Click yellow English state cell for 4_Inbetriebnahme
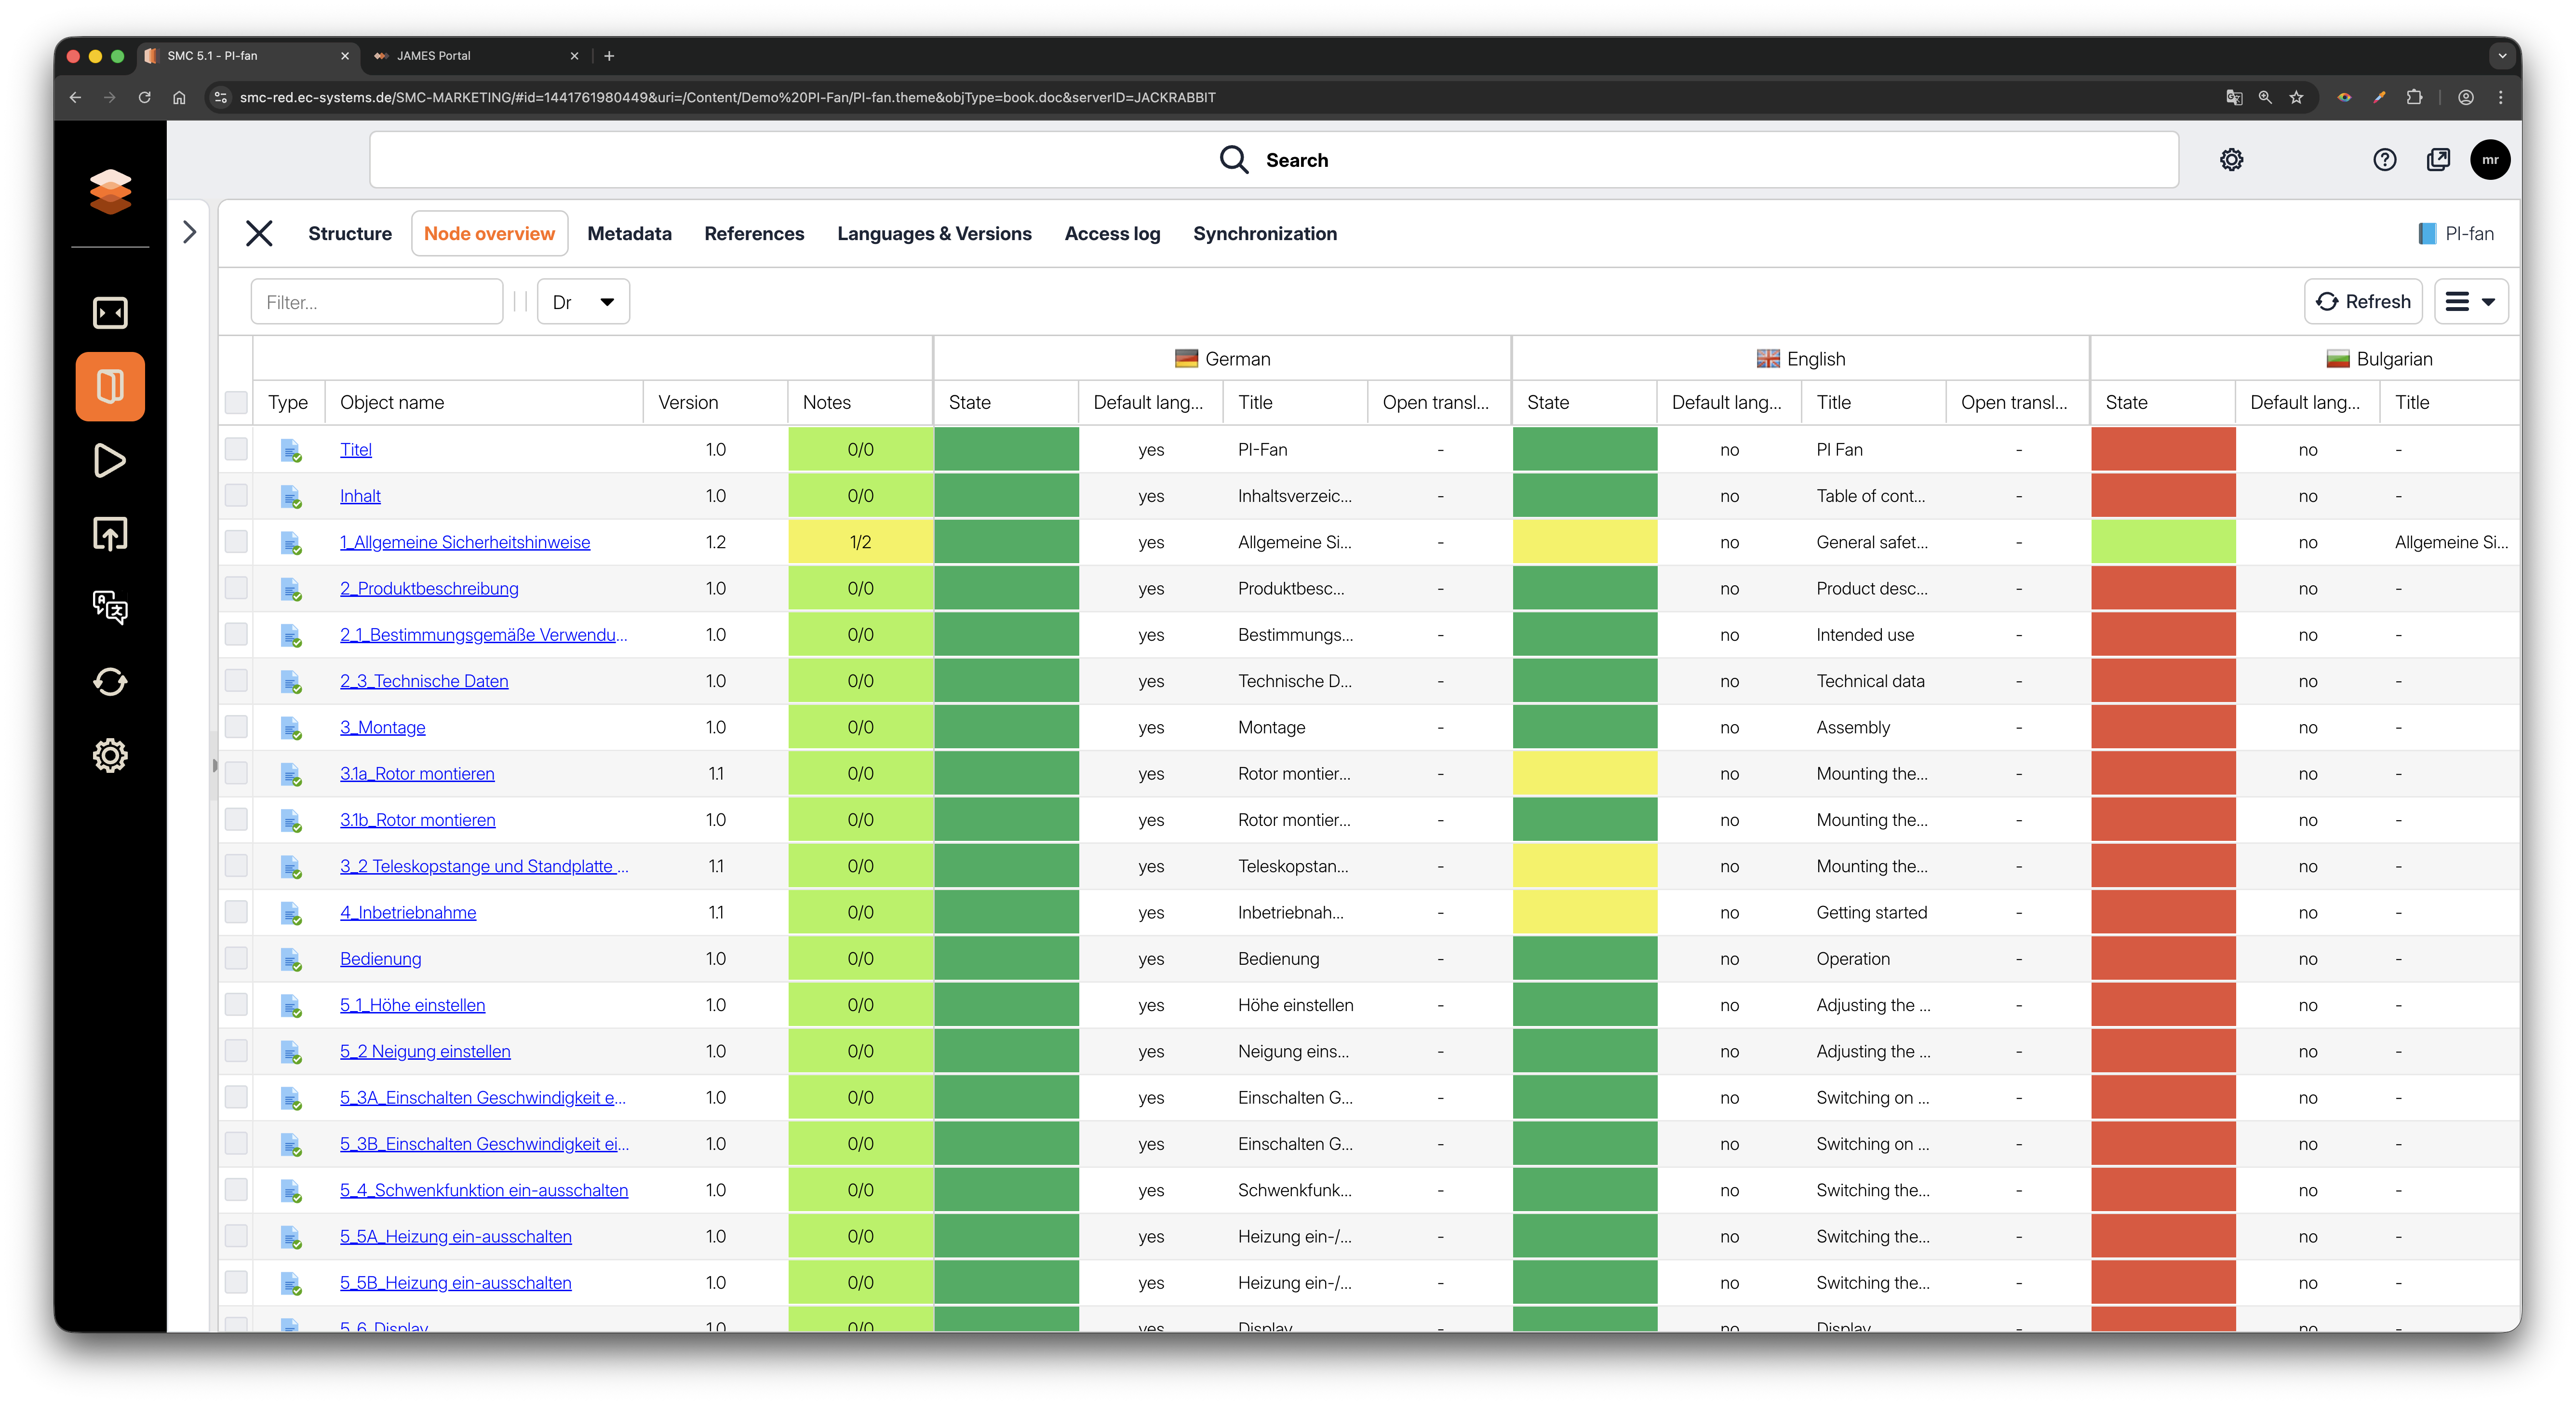Screen dimensions: 2576x1404 (x=1584, y=912)
